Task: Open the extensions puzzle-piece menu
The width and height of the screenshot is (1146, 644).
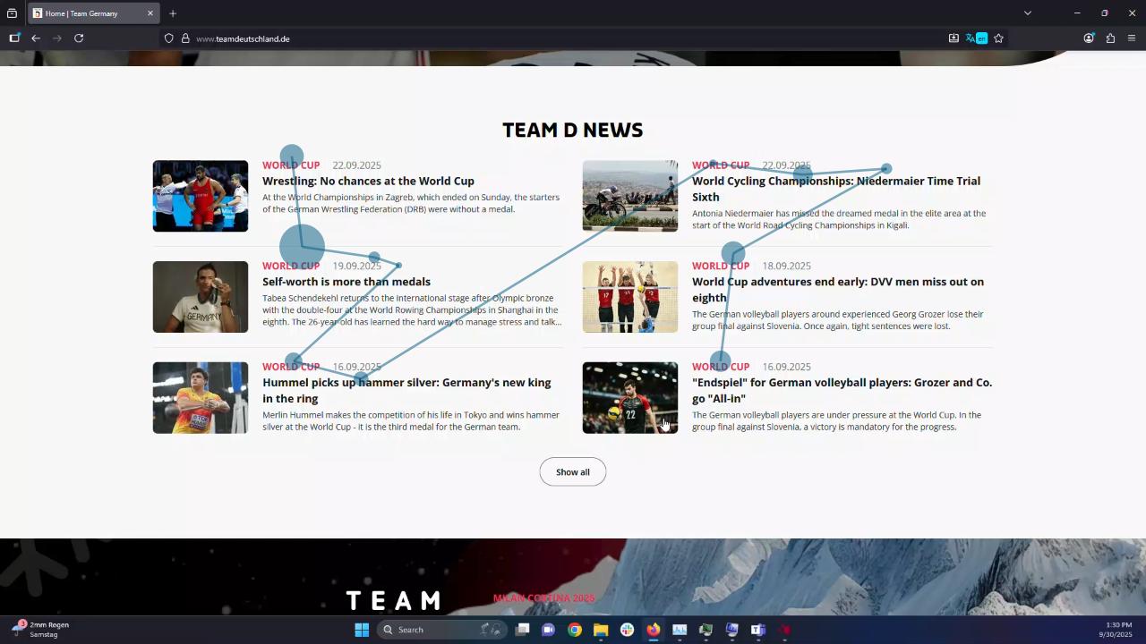Action: 1109,38
